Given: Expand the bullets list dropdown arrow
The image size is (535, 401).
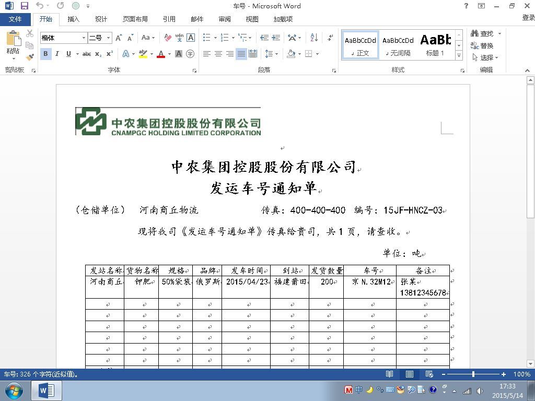Looking at the screenshot, I should [215, 38].
